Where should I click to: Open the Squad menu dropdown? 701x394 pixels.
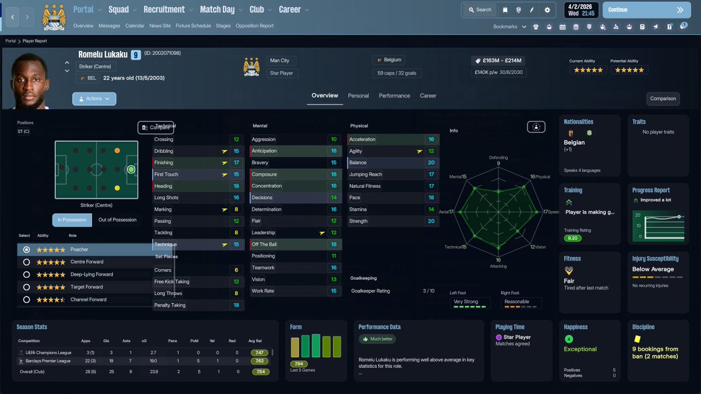[x=123, y=10]
